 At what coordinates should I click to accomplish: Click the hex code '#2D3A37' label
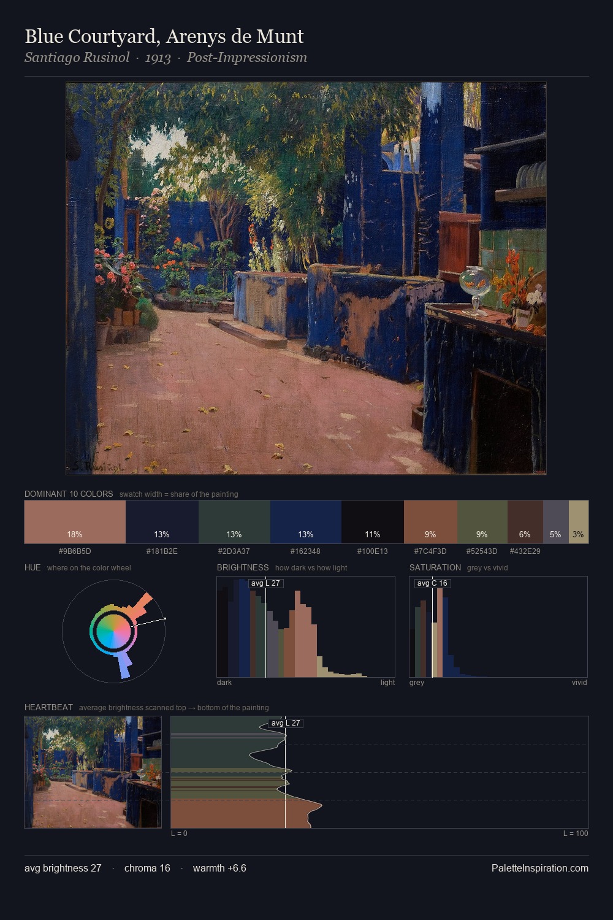pyautogui.click(x=234, y=551)
